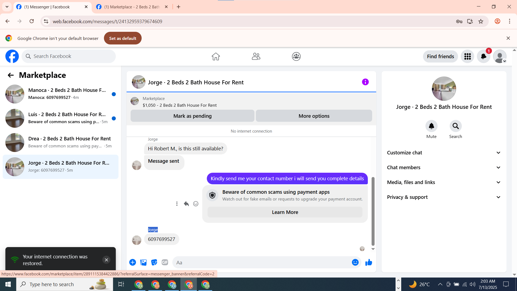This screenshot has width=517, height=291.
Task: Click the Aa message input field
Action: [x=261, y=262]
